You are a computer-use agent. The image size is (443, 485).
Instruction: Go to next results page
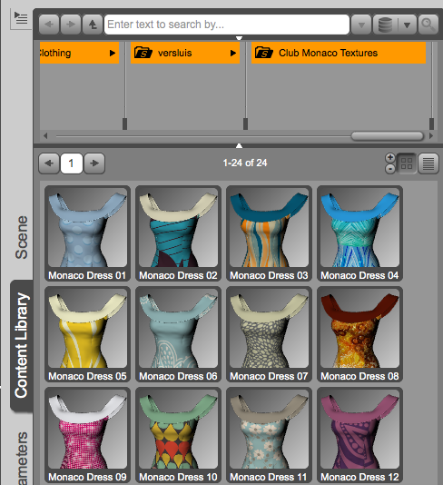pos(94,163)
